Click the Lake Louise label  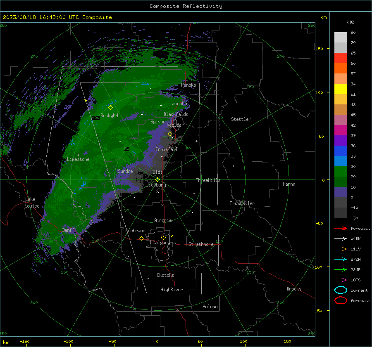coord(32,203)
